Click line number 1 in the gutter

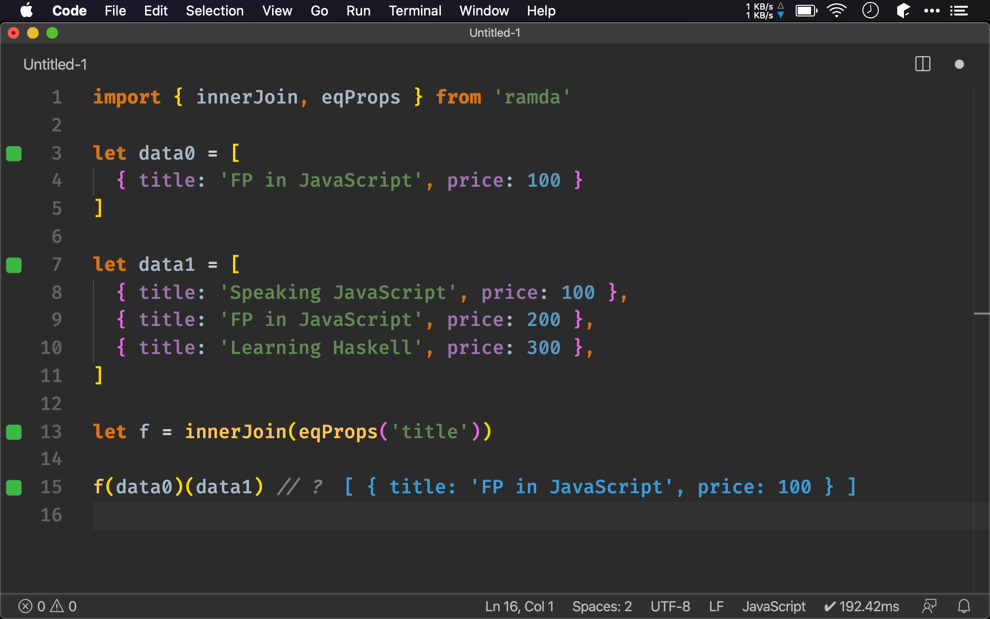[x=57, y=97]
